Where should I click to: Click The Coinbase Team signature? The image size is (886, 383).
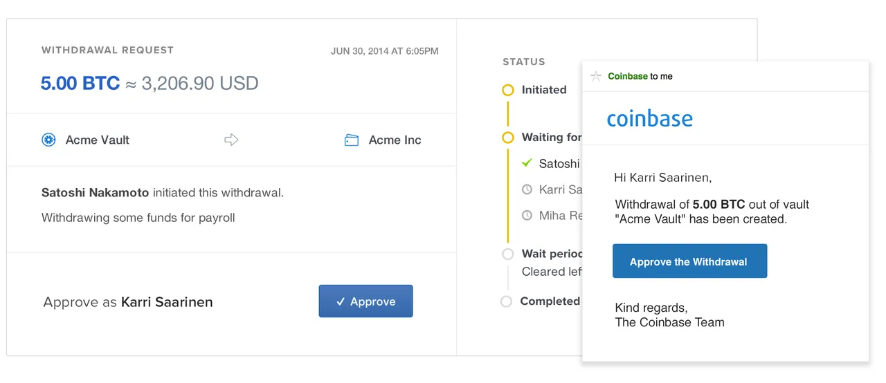(670, 322)
